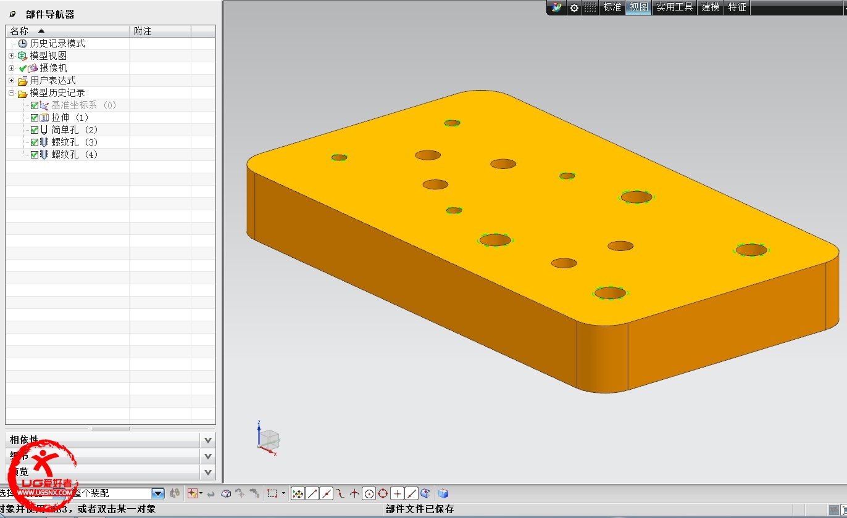The image size is (847, 518).
Task: Click the 摄像机 camera icon
Action: [33, 68]
